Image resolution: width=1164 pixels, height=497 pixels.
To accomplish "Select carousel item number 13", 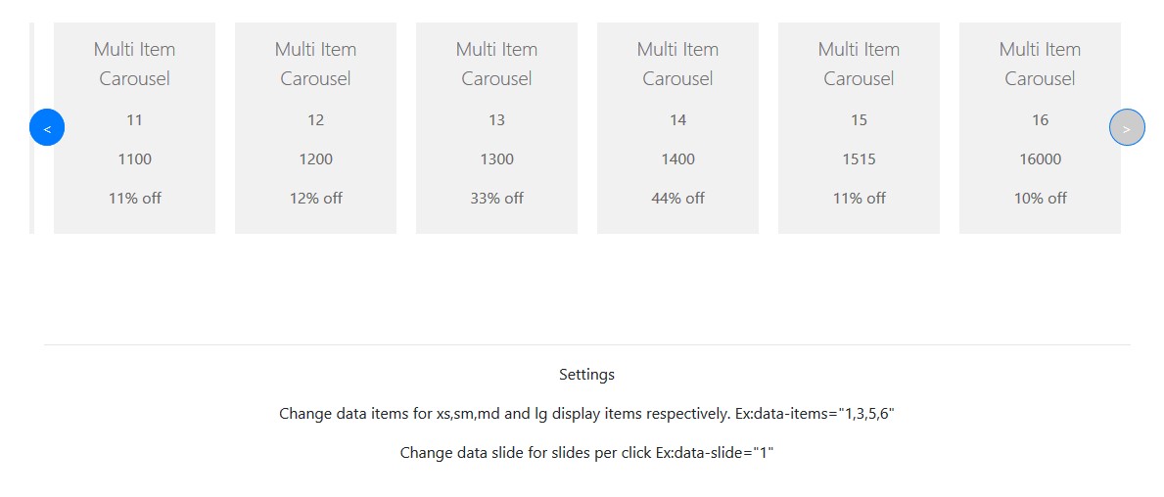I will click(496, 120).
